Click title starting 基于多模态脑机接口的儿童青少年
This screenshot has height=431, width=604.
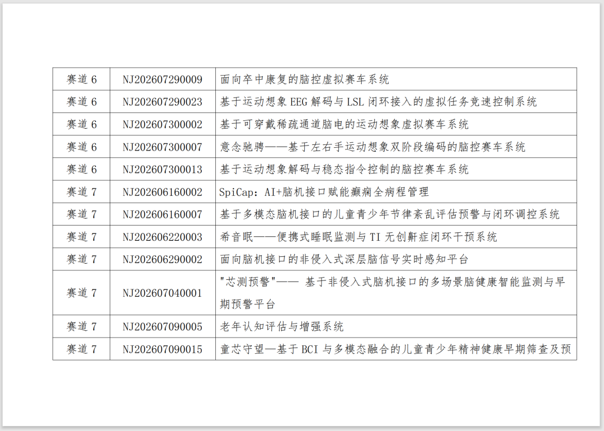[389, 214]
